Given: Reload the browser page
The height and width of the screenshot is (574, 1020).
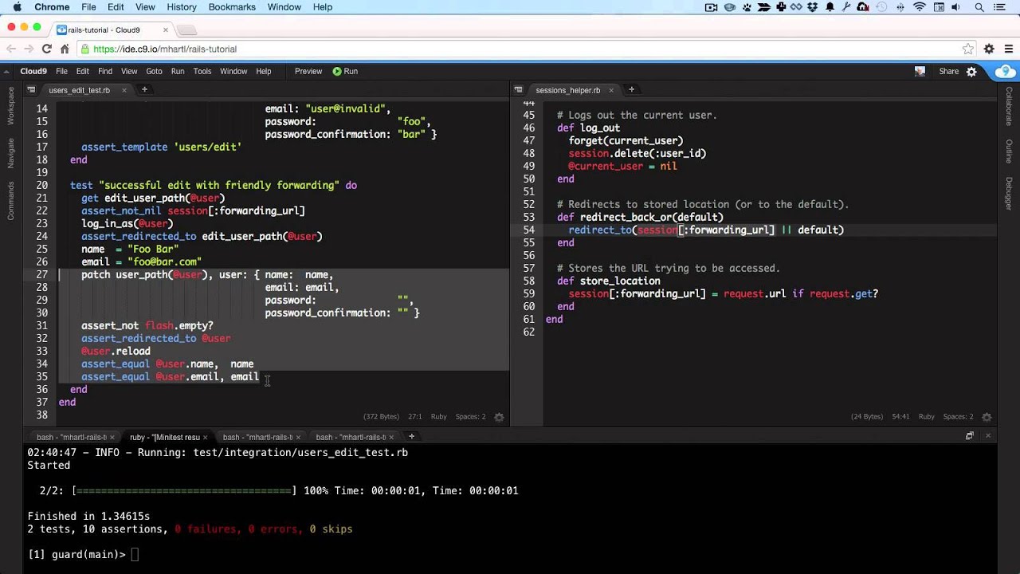Looking at the screenshot, I should pyautogui.click(x=46, y=49).
